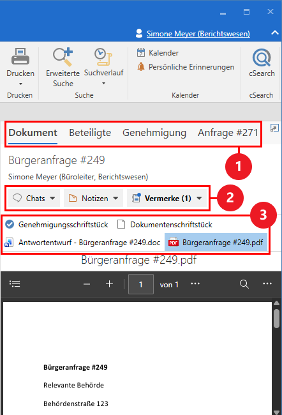Zoom out with the minus button
Image resolution: width=282 pixels, height=415 pixels.
click(87, 284)
